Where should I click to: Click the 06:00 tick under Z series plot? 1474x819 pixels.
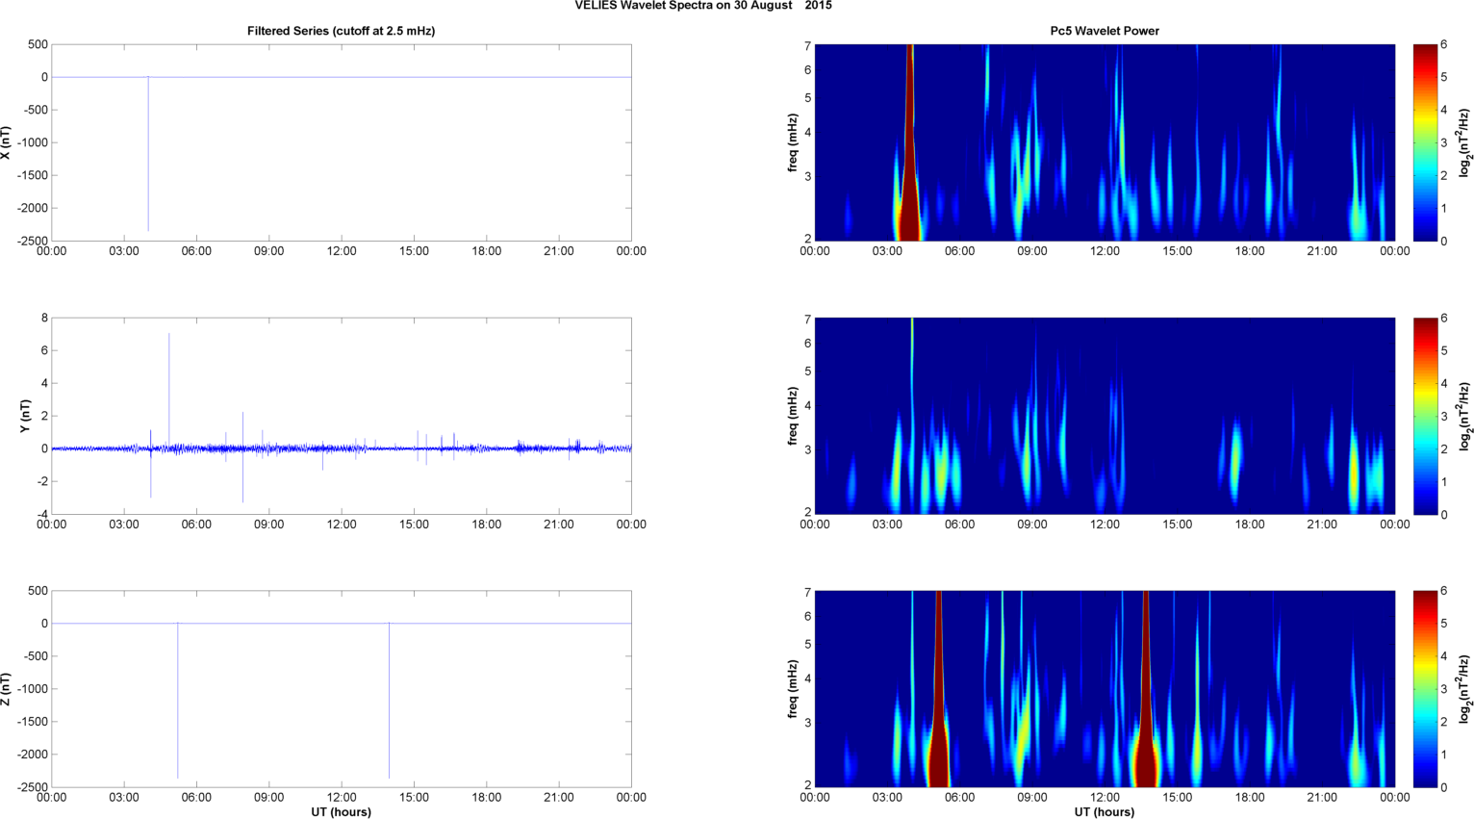pyautogui.click(x=196, y=797)
